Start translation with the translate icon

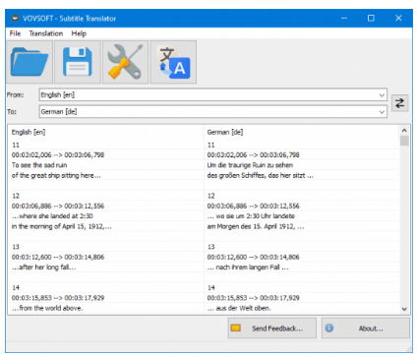click(173, 62)
